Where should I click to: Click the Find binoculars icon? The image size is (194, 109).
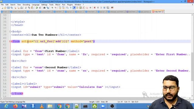(x=44, y=8)
